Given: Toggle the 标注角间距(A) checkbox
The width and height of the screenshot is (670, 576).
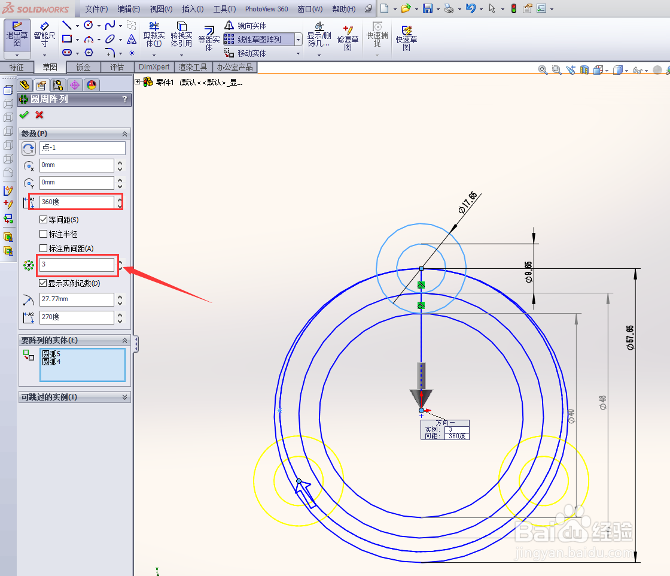Looking at the screenshot, I should pyautogui.click(x=43, y=248).
